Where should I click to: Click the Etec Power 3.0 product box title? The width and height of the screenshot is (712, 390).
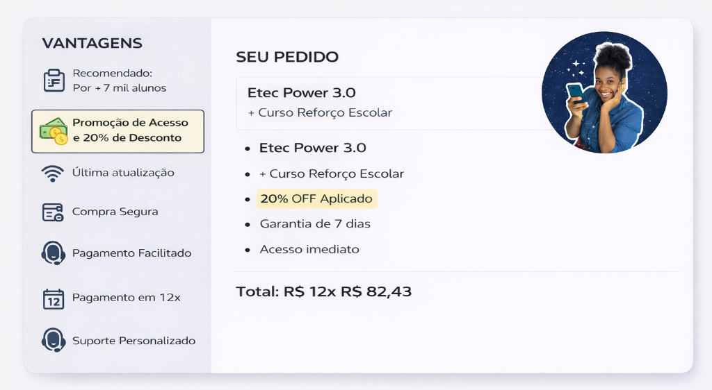coord(302,93)
